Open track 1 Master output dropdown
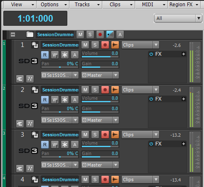Image resolution: width=204 pixels, height=187 pixels. (100, 75)
